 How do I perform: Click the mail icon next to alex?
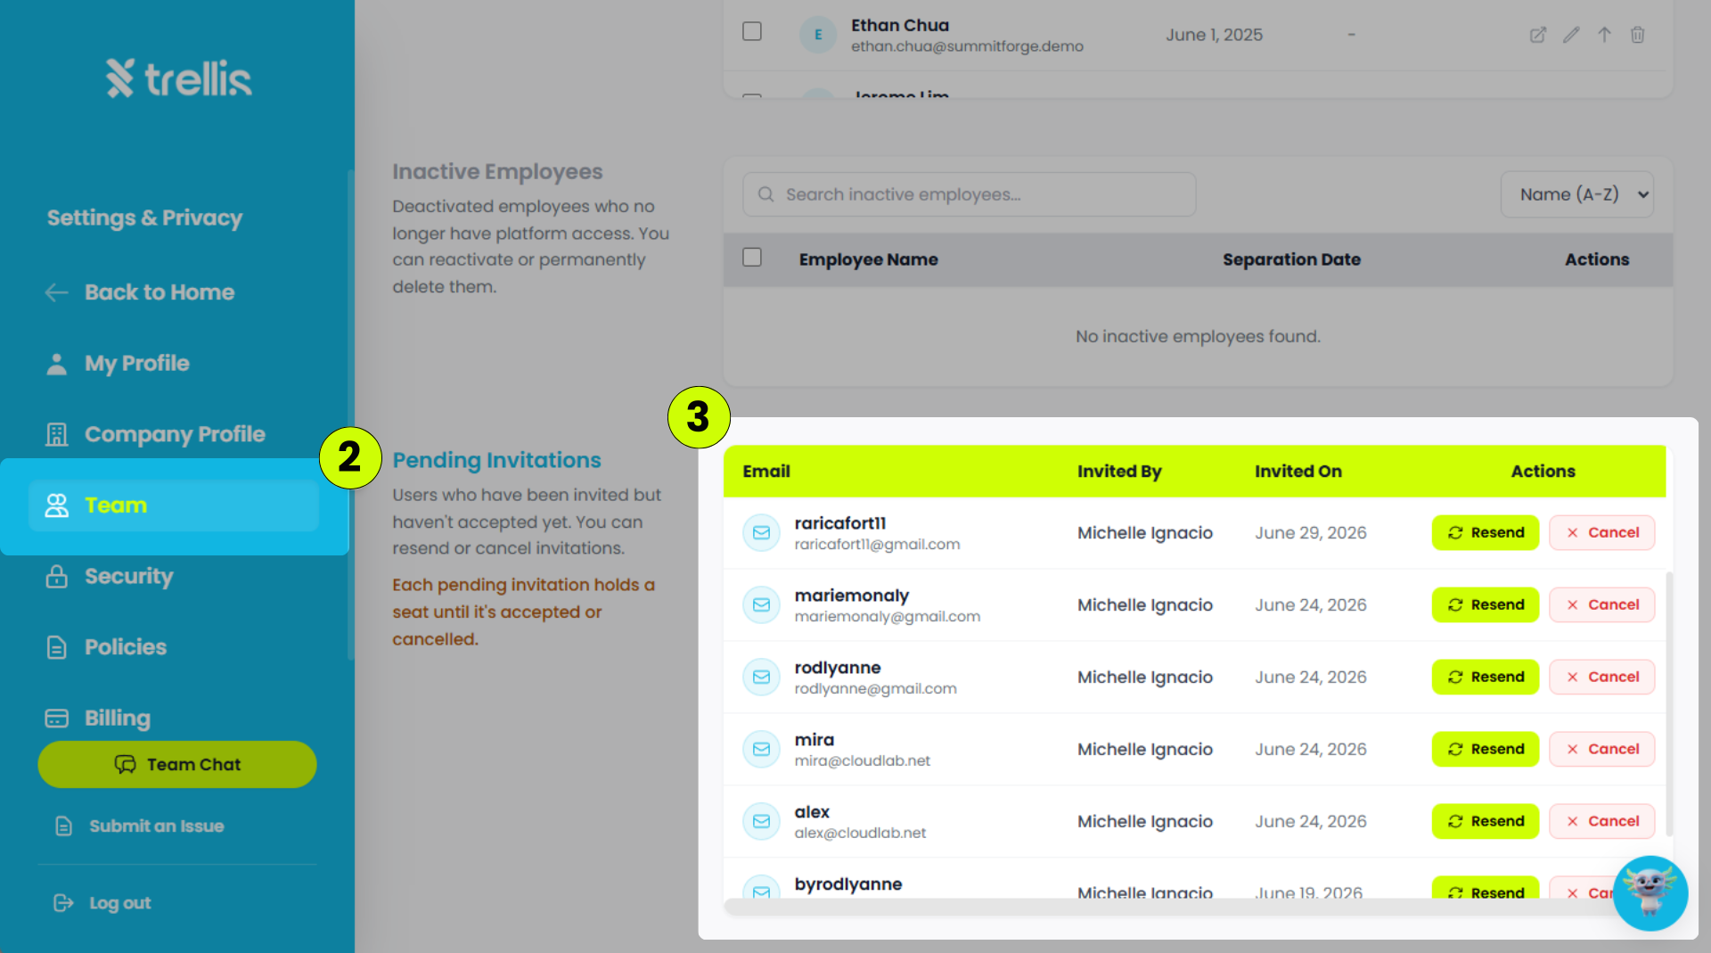pyautogui.click(x=761, y=821)
